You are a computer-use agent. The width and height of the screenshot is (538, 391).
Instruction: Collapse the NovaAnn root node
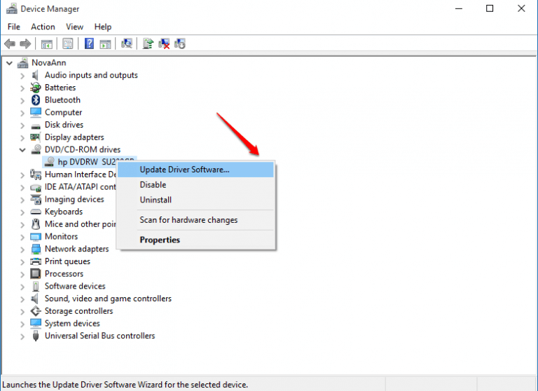[x=9, y=63]
